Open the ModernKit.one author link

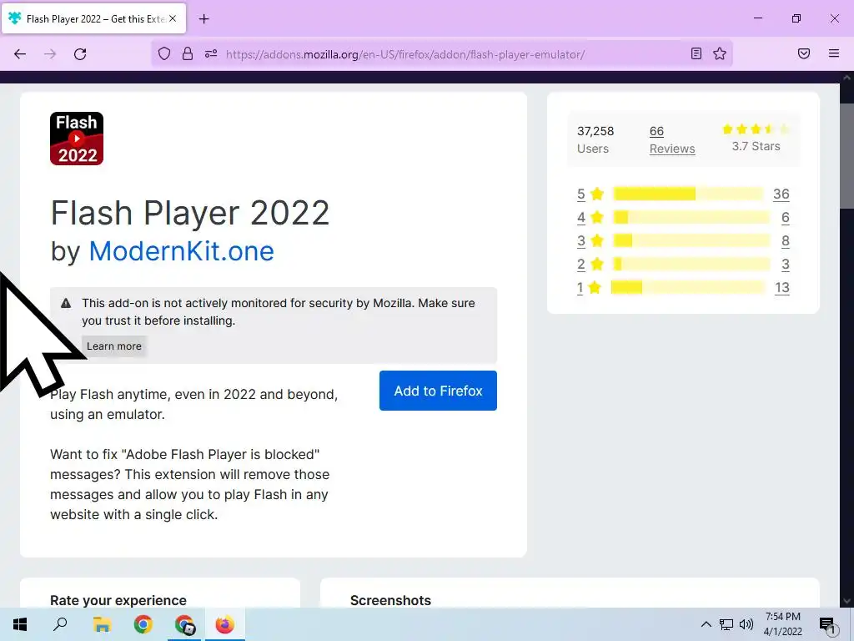(181, 251)
